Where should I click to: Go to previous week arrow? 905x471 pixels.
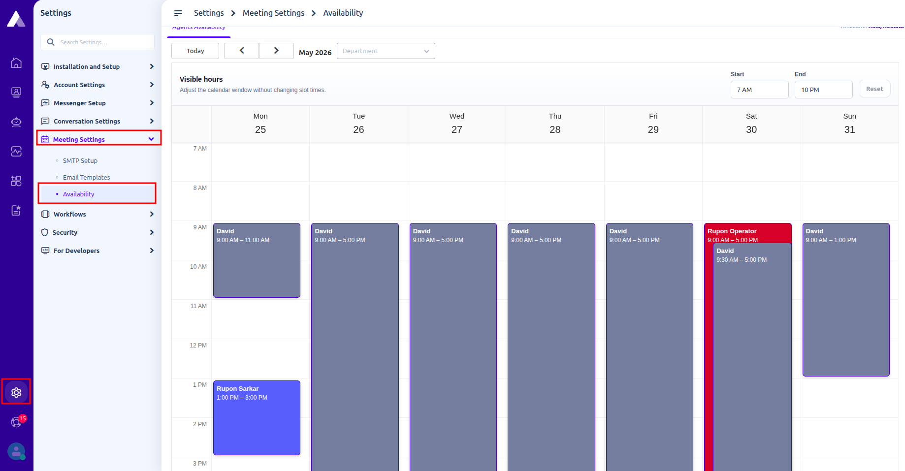pyautogui.click(x=241, y=51)
